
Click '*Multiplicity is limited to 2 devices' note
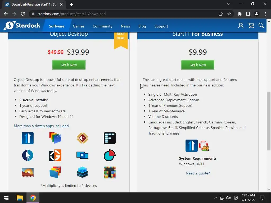(69, 186)
